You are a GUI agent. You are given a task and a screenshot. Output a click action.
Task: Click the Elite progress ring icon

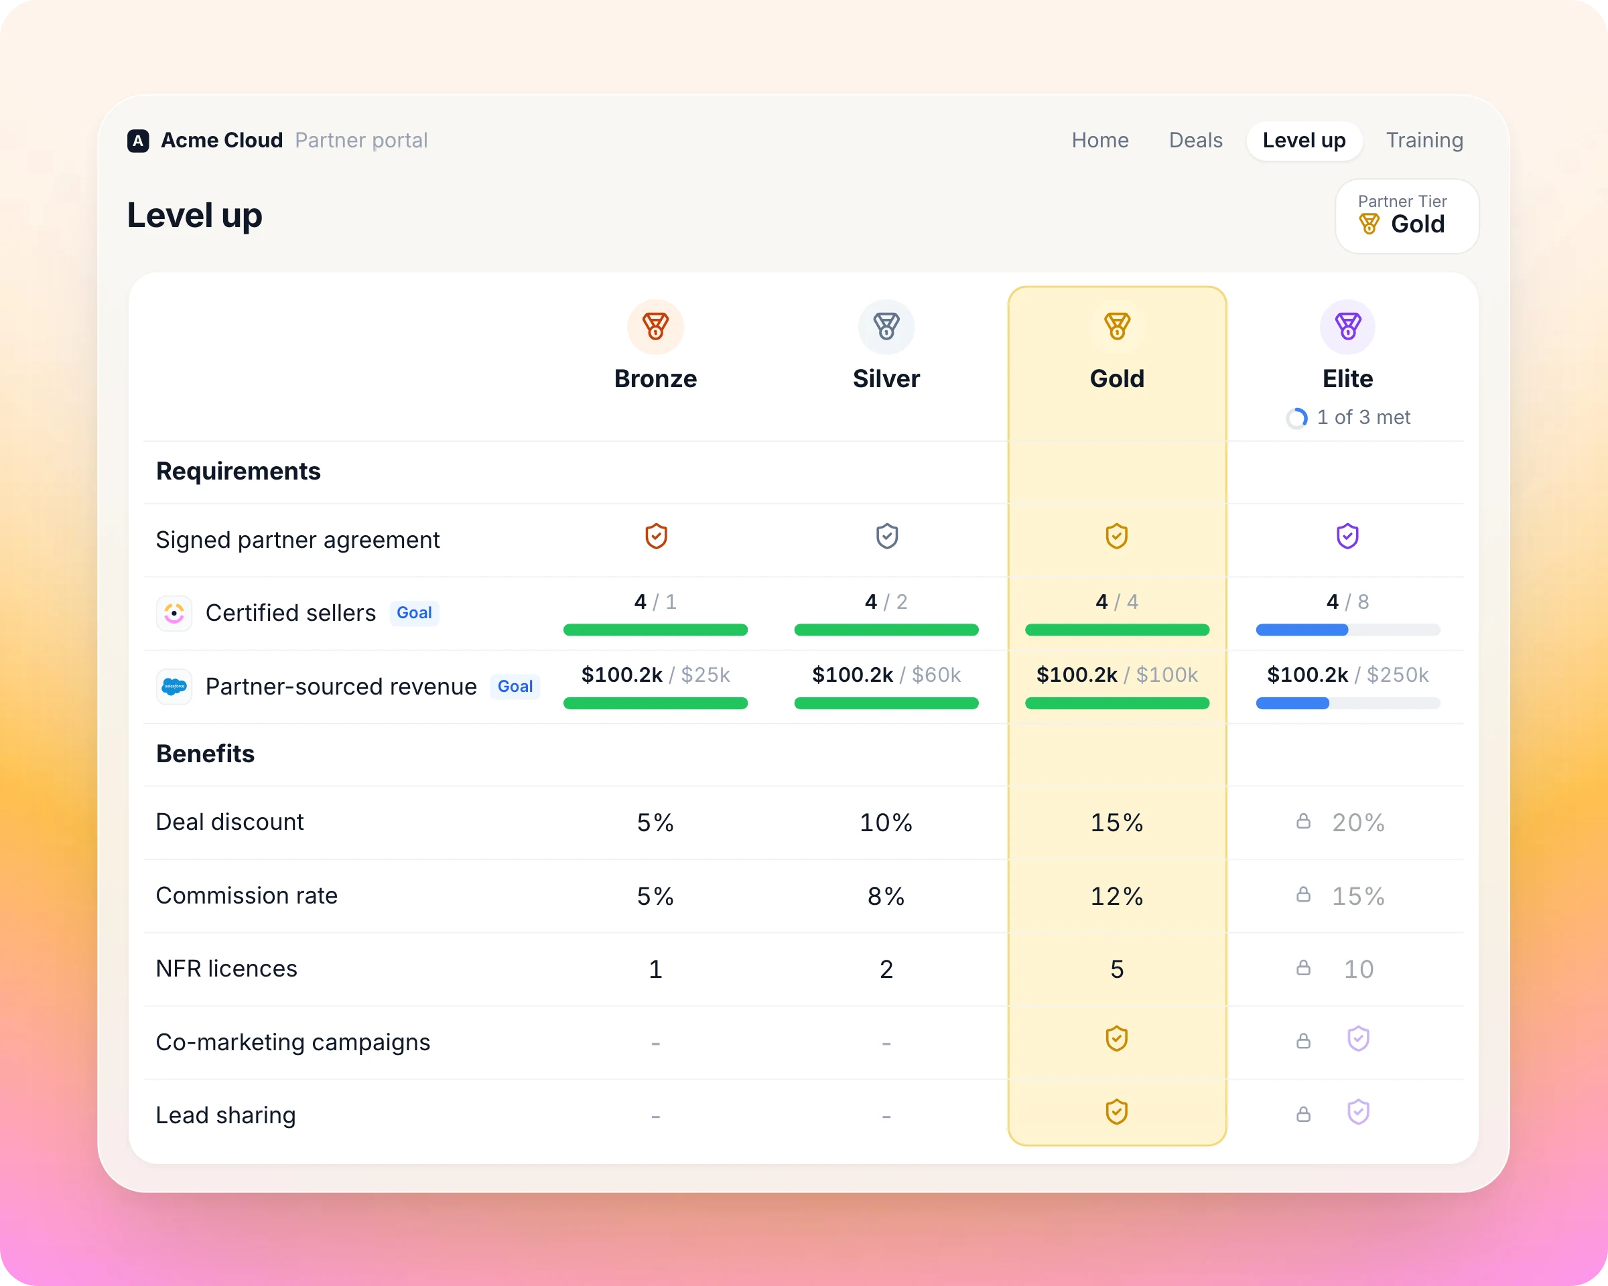coord(1297,417)
